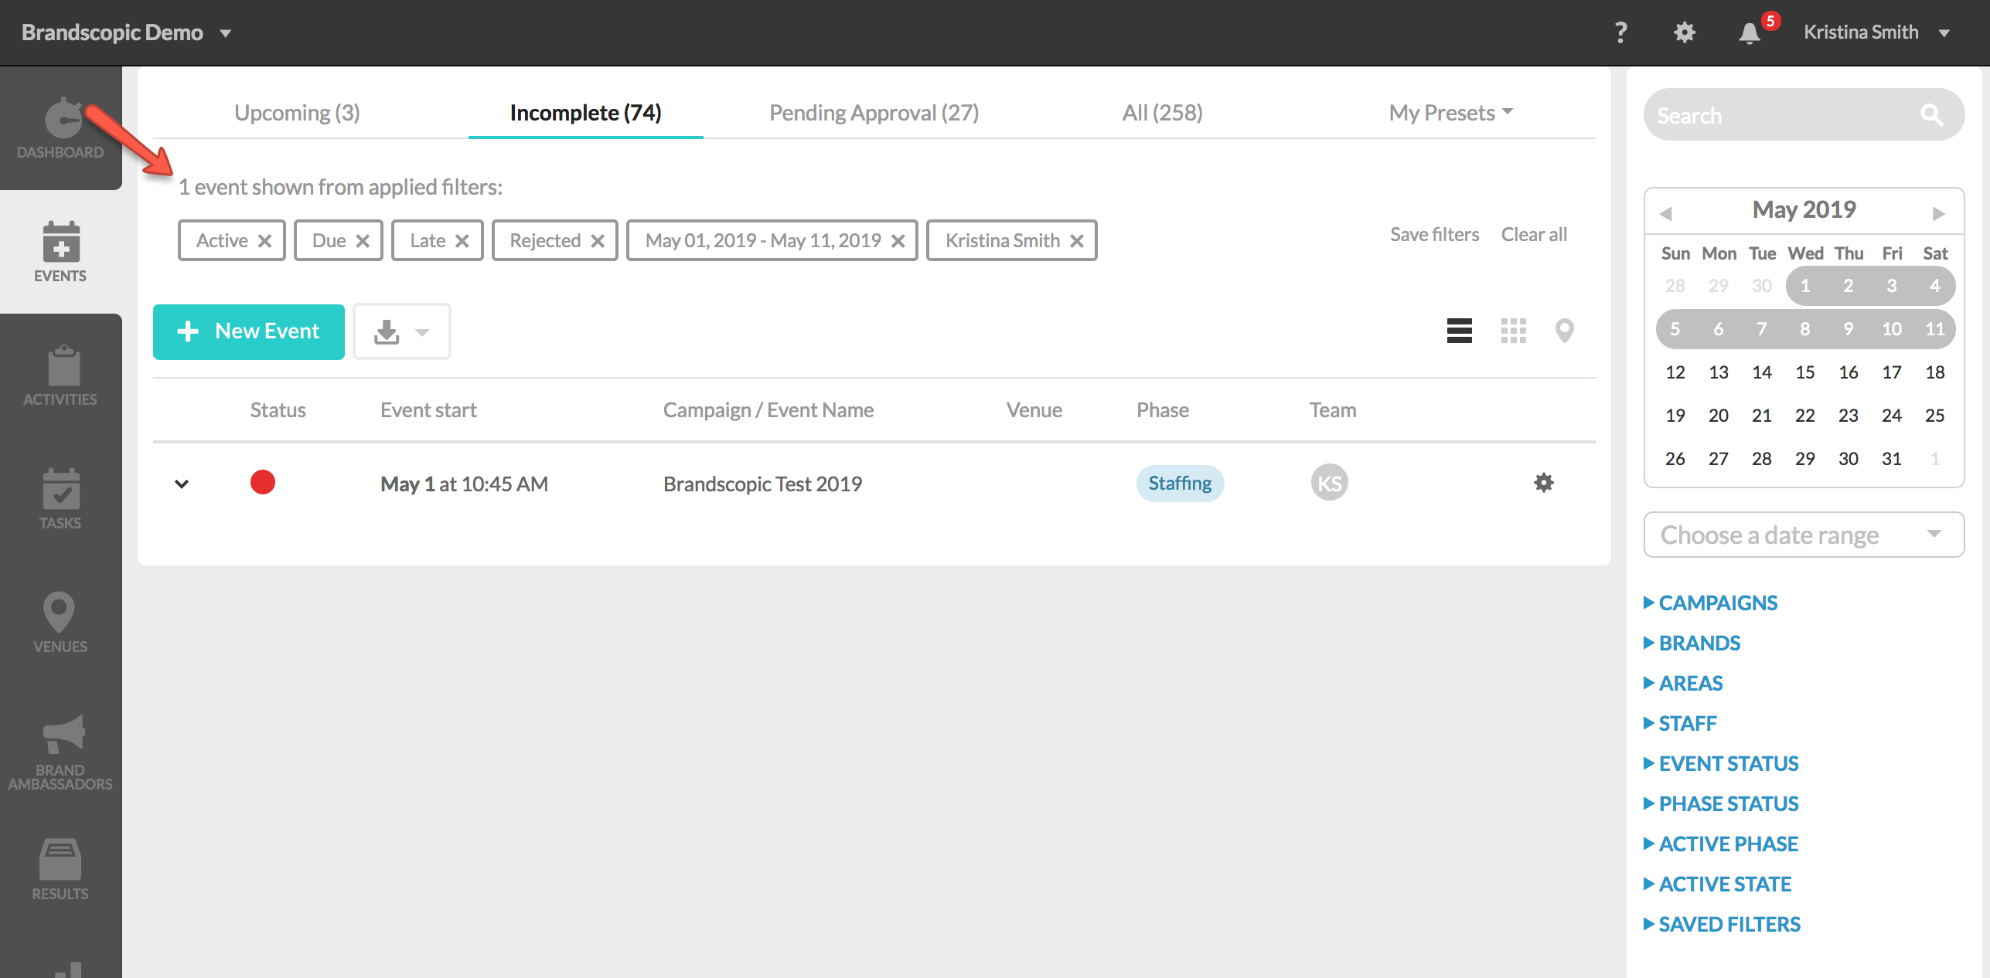
Task: Switch to All (258) tab
Action: [x=1163, y=113]
